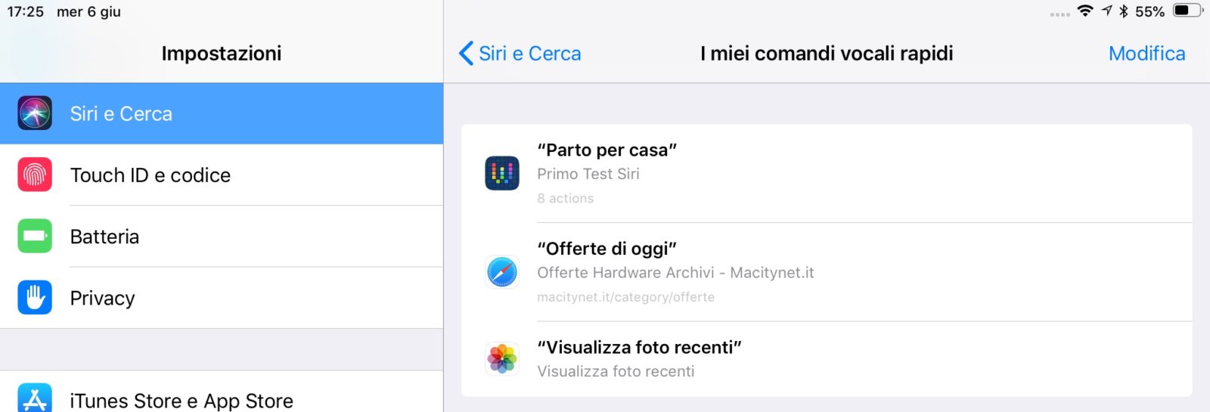Tap the Siri e Cerca sidebar icon
Screen dimensions: 1210x412
point(35,113)
